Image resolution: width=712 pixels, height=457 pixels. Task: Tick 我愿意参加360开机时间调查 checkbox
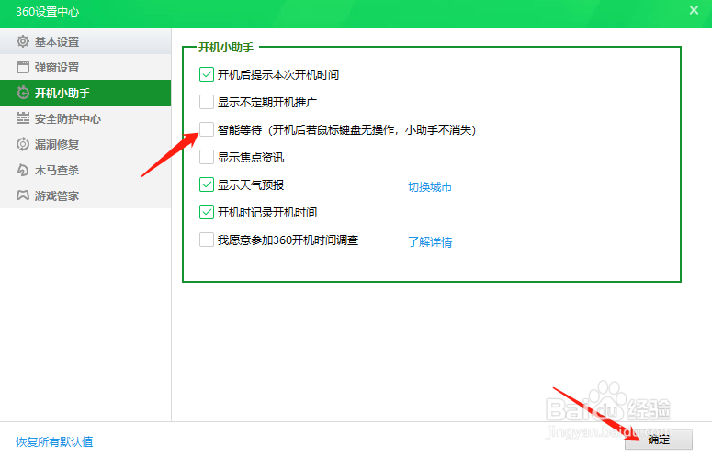tap(207, 240)
